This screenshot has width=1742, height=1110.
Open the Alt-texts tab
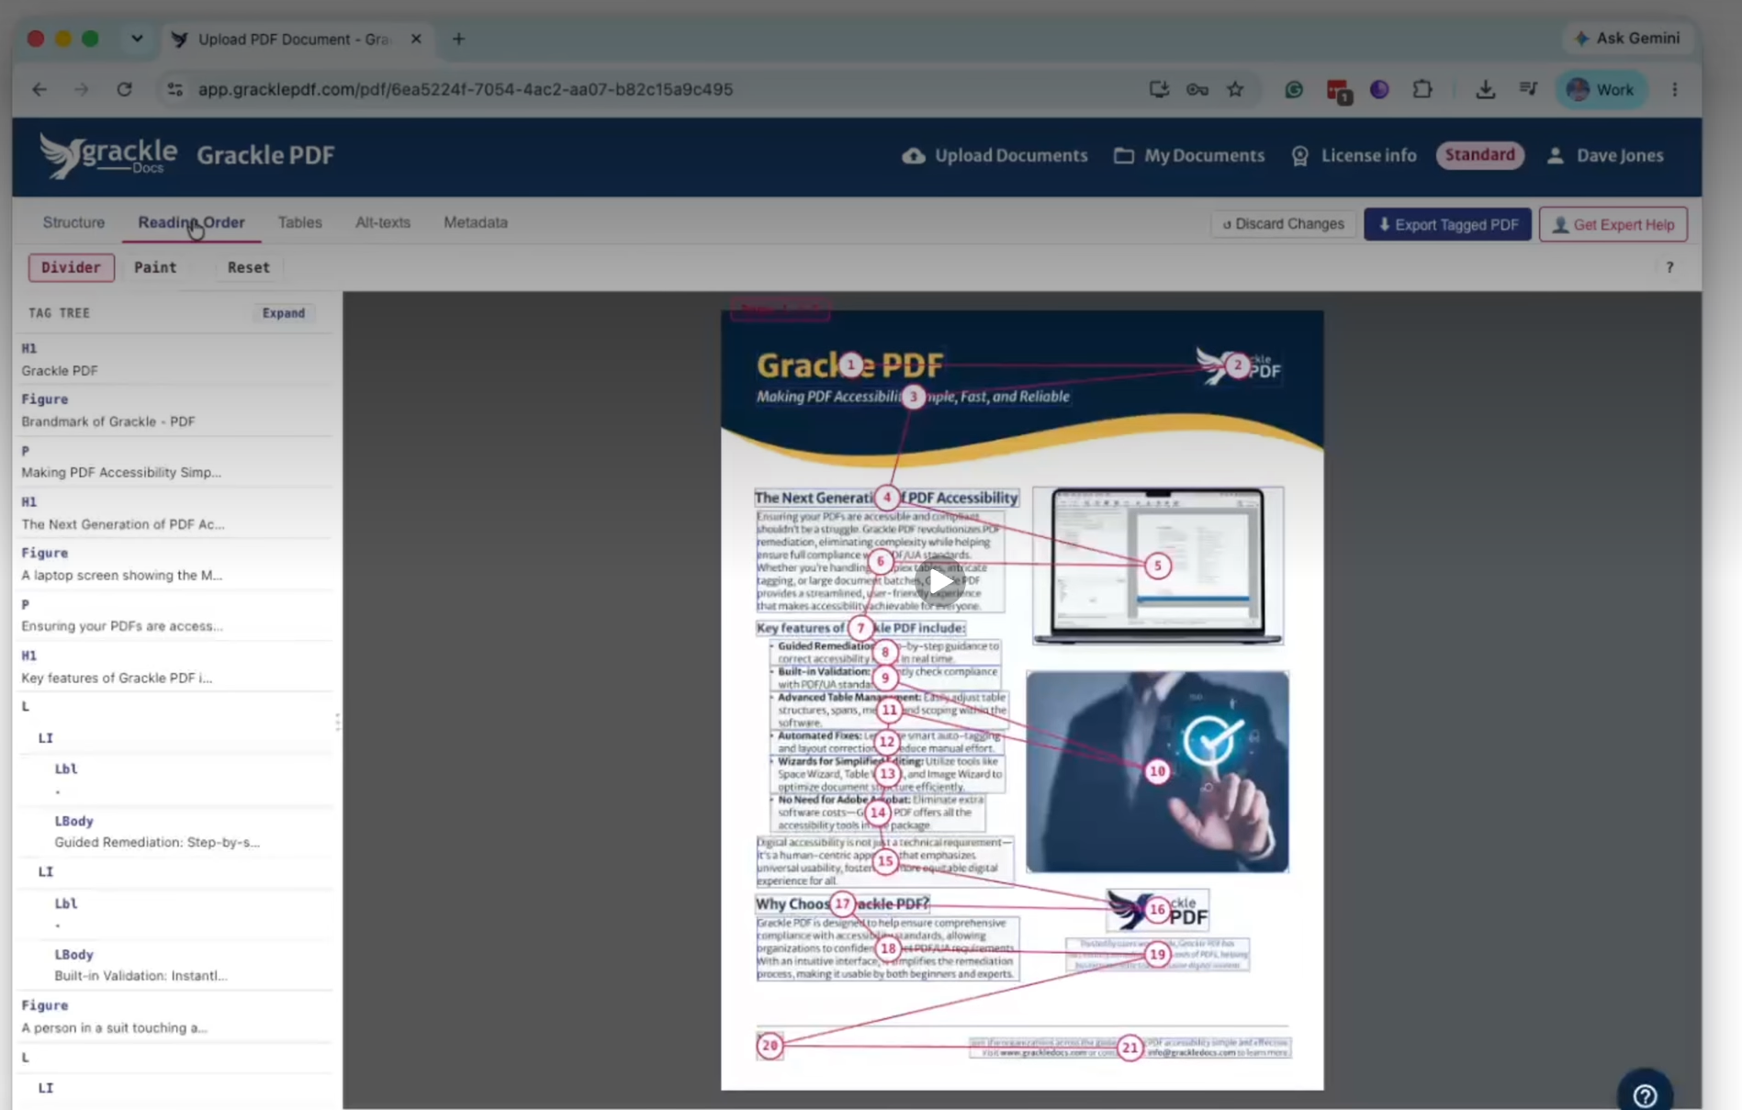point(383,222)
